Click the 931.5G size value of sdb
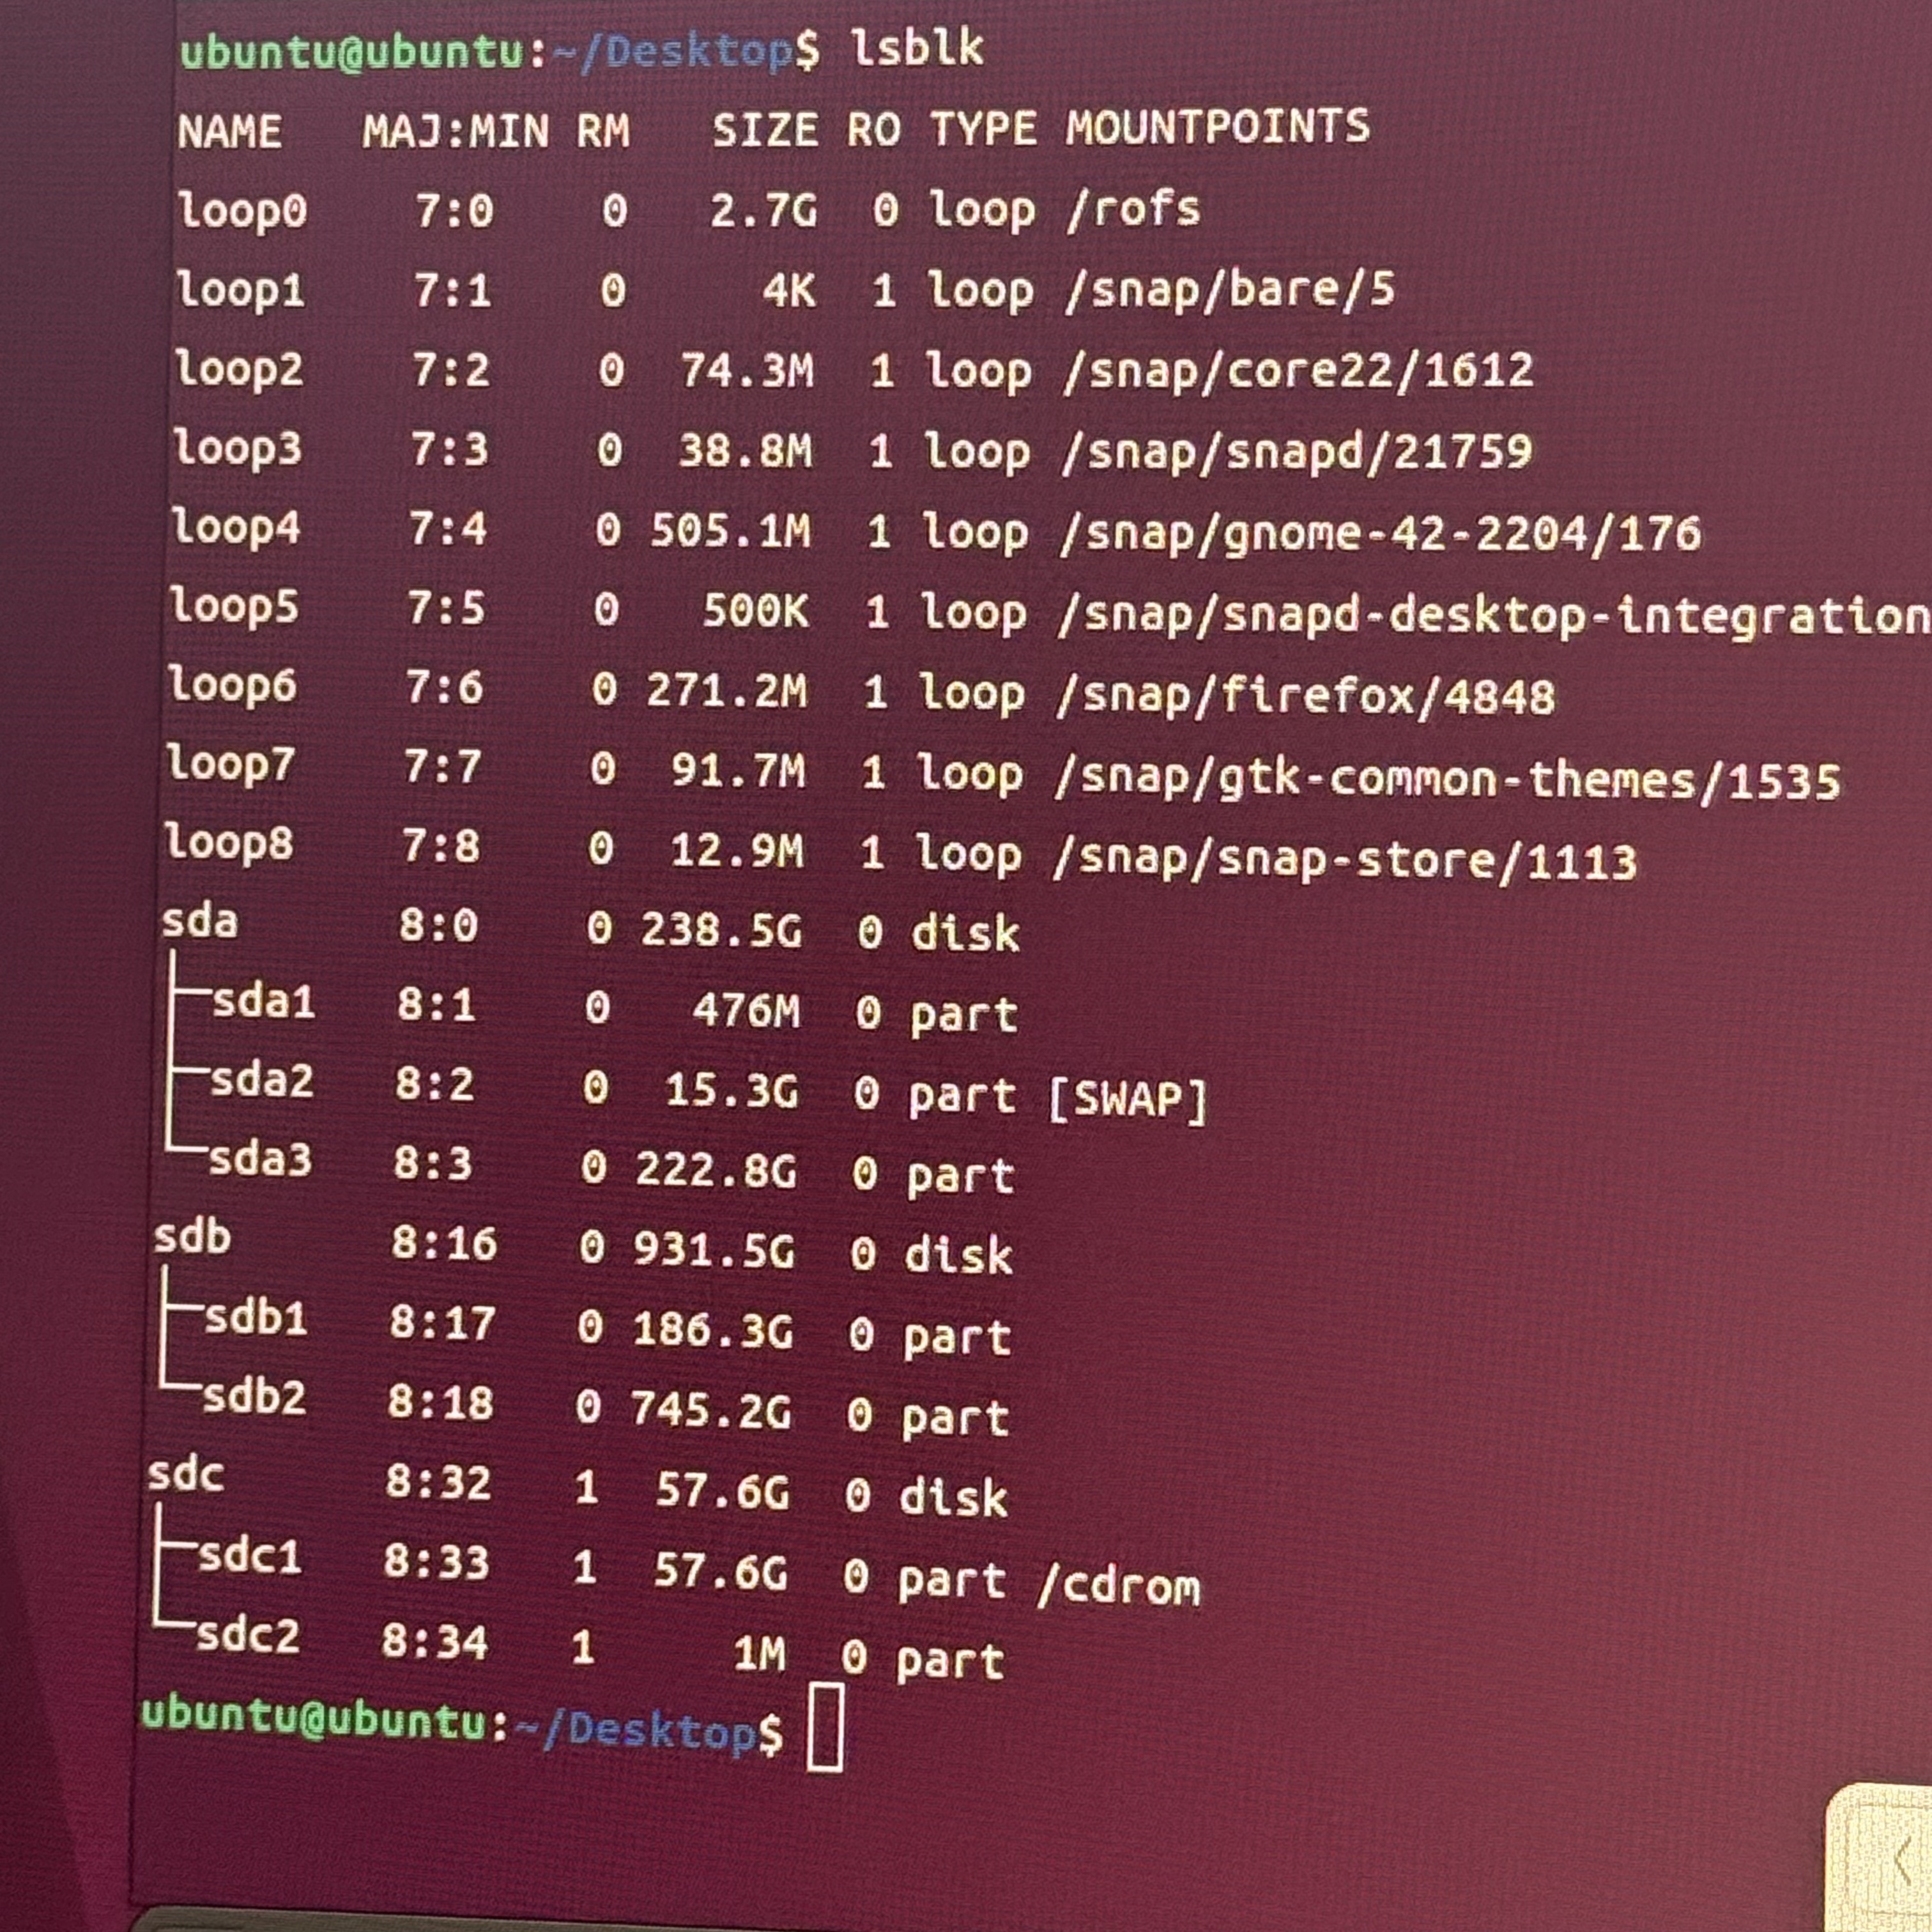This screenshot has height=1932, width=1932. [714, 1251]
